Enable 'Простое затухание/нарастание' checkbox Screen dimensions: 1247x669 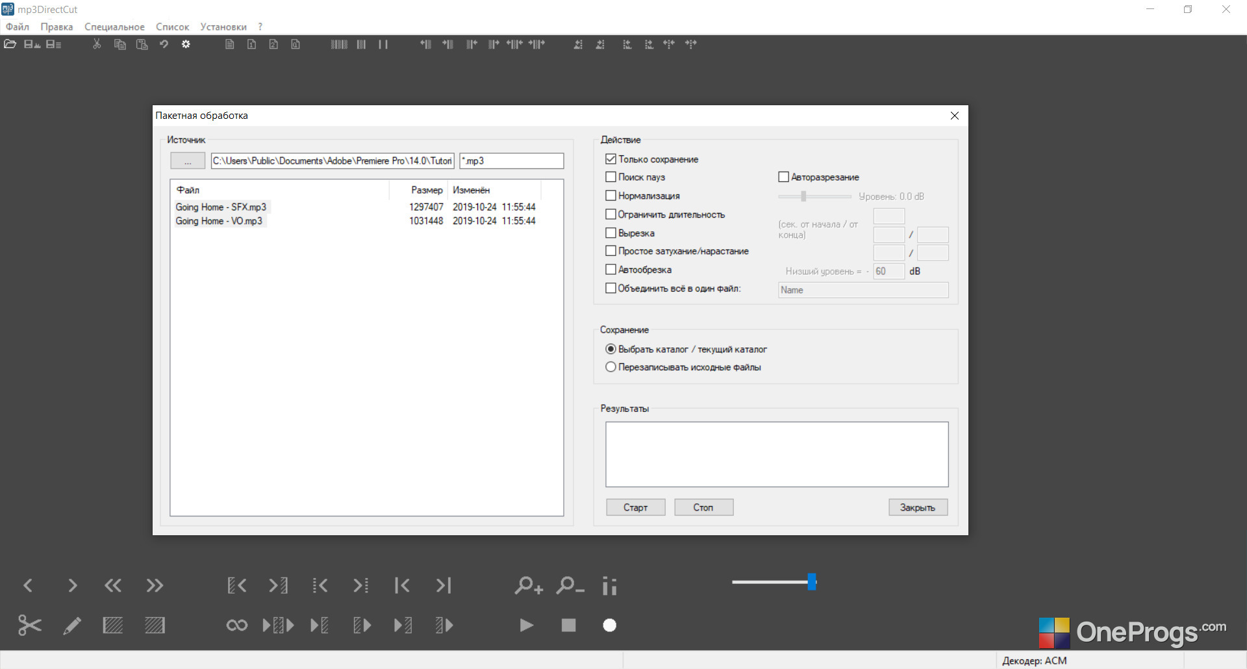tap(611, 251)
